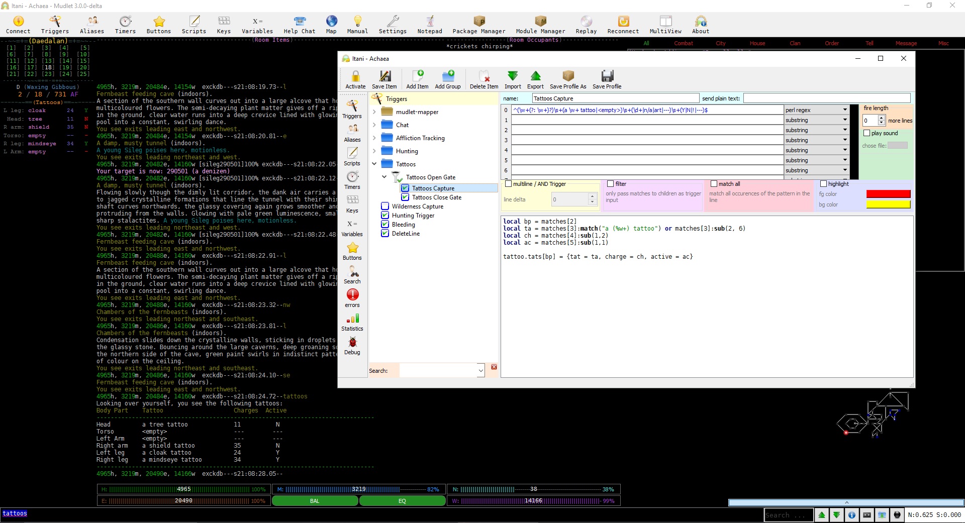Viewport: 965px width, 523px height.
Task: Open Aliases from the main toolbar
Action: [92, 24]
